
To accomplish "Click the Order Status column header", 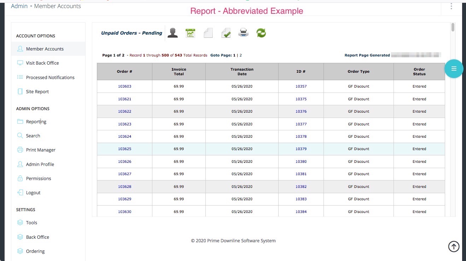I will (x=419, y=71).
